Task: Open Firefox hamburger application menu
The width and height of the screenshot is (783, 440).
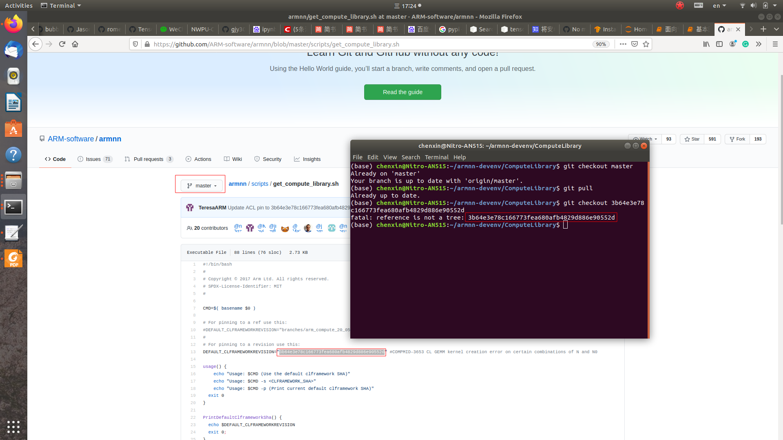Action: [775, 44]
